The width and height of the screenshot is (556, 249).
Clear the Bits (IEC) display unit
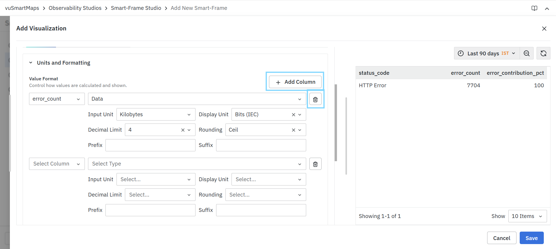coord(293,114)
